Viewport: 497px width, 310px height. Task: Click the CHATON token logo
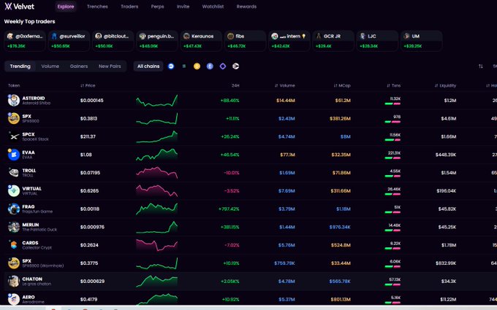[14, 281]
